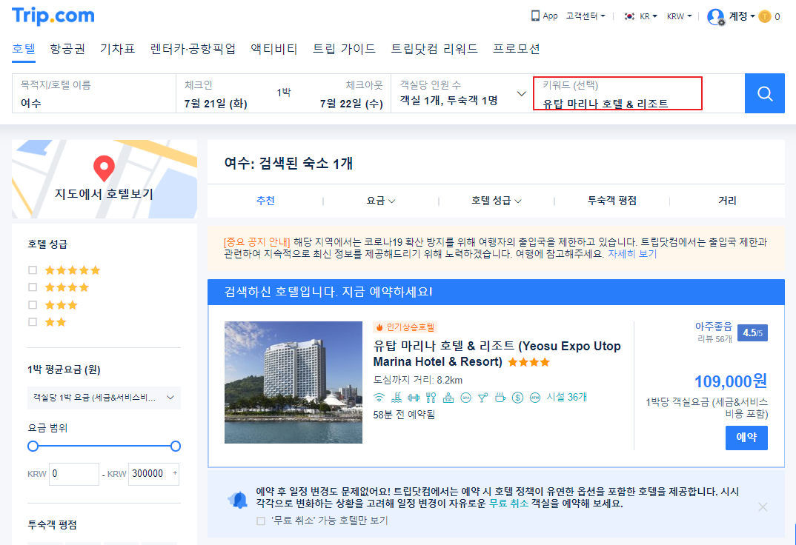Open the 계정 account dropdown
Viewport: 796px width, 545px height.
tap(742, 16)
